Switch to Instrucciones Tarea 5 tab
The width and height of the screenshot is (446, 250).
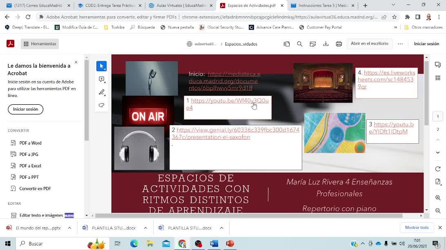[x=320, y=6]
